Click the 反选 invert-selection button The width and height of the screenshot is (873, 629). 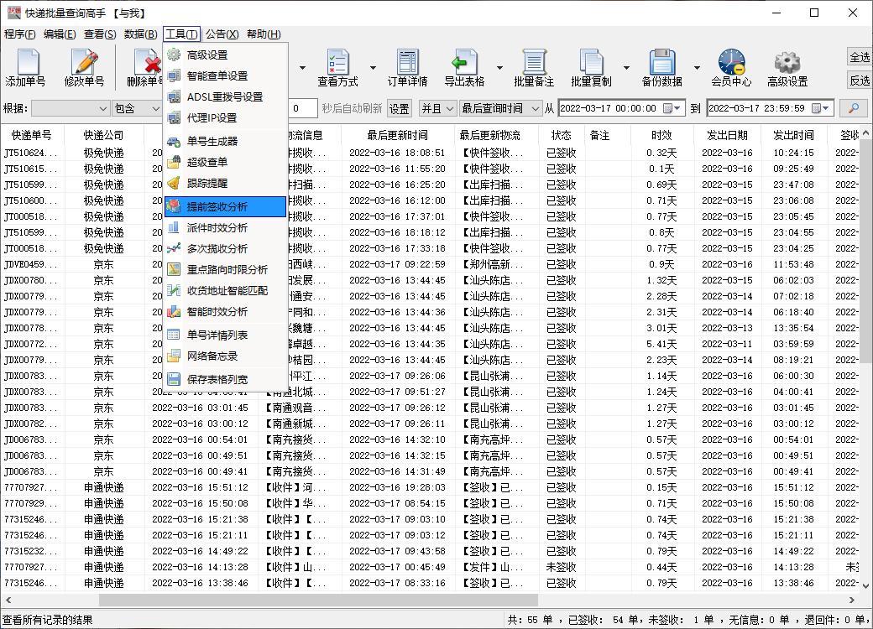(x=858, y=81)
